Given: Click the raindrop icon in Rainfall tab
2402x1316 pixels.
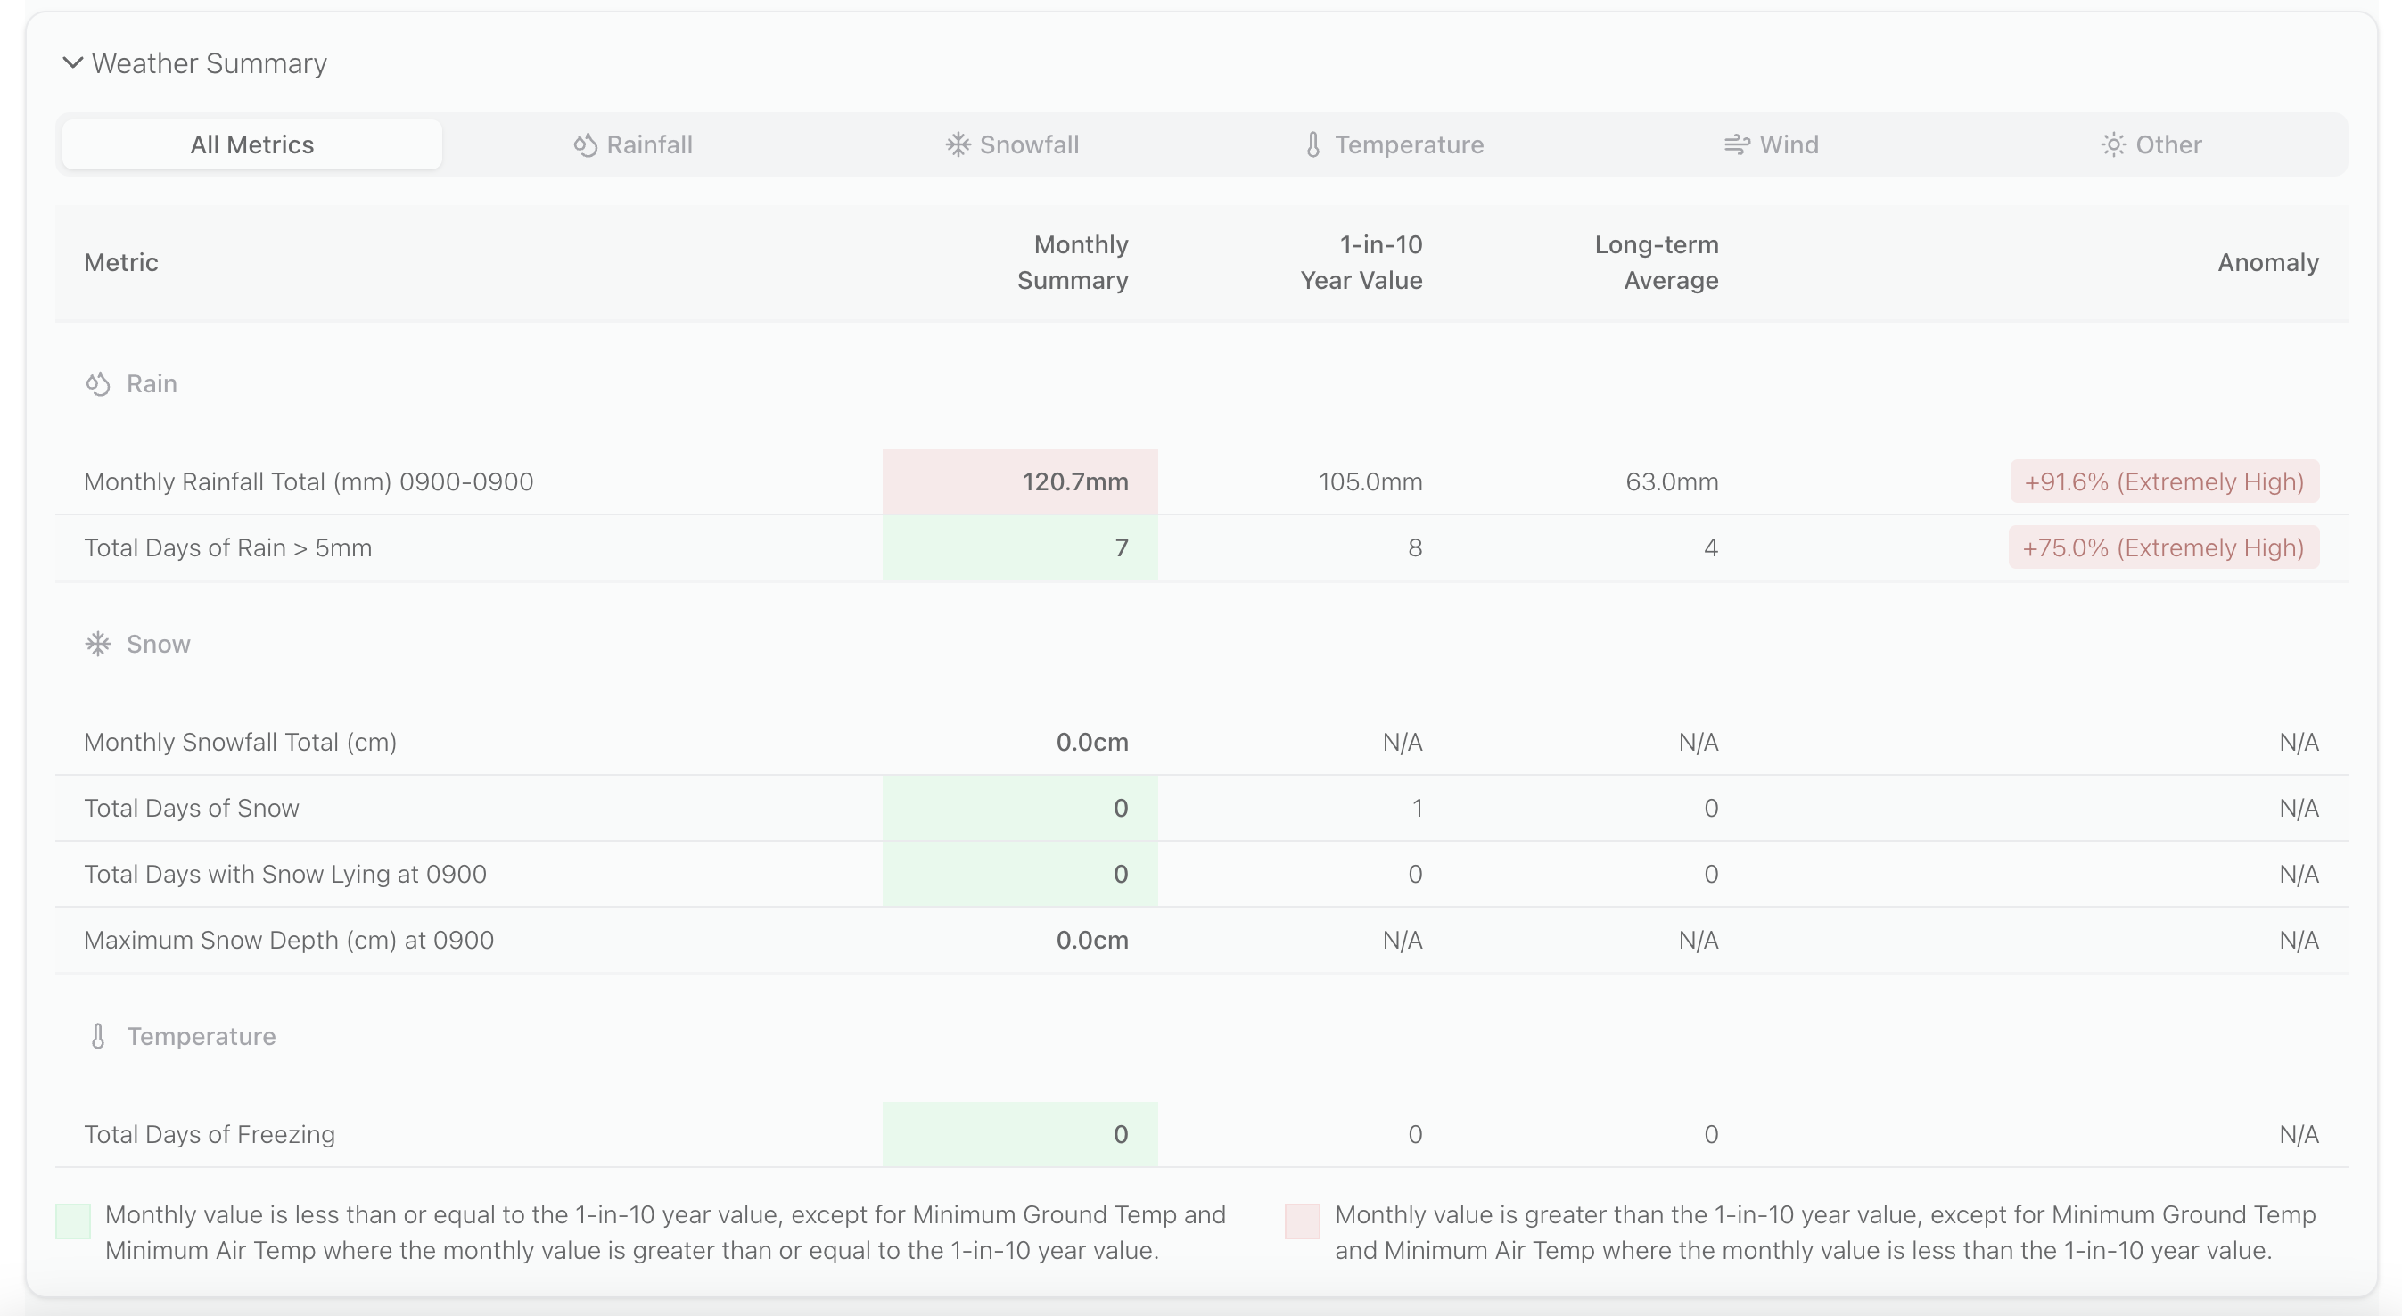Looking at the screenshot, I should (585, 144).
